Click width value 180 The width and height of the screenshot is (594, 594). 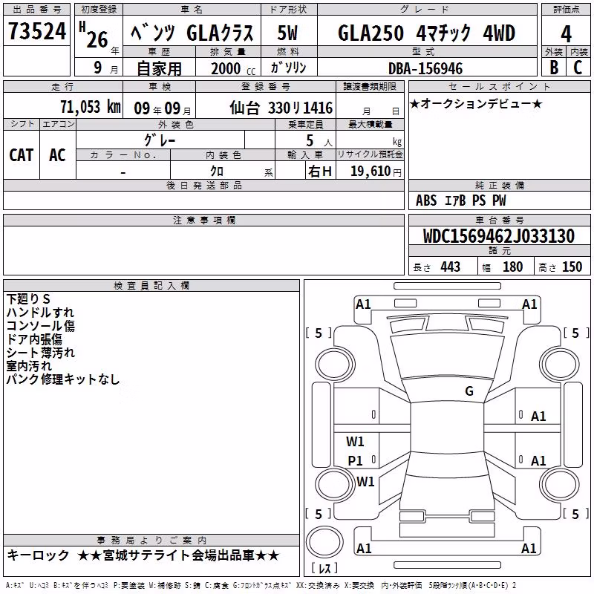(x=512, y=267)
